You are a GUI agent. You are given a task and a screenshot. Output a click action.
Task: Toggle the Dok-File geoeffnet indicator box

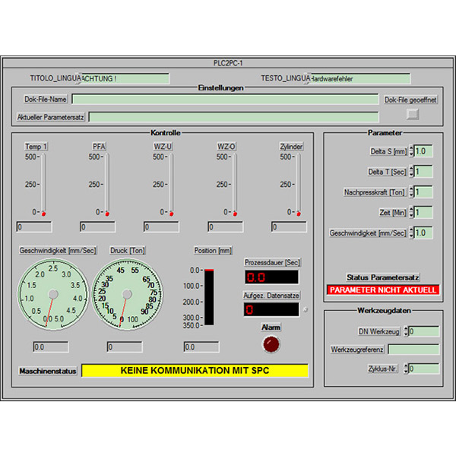[x=413, y=114]
